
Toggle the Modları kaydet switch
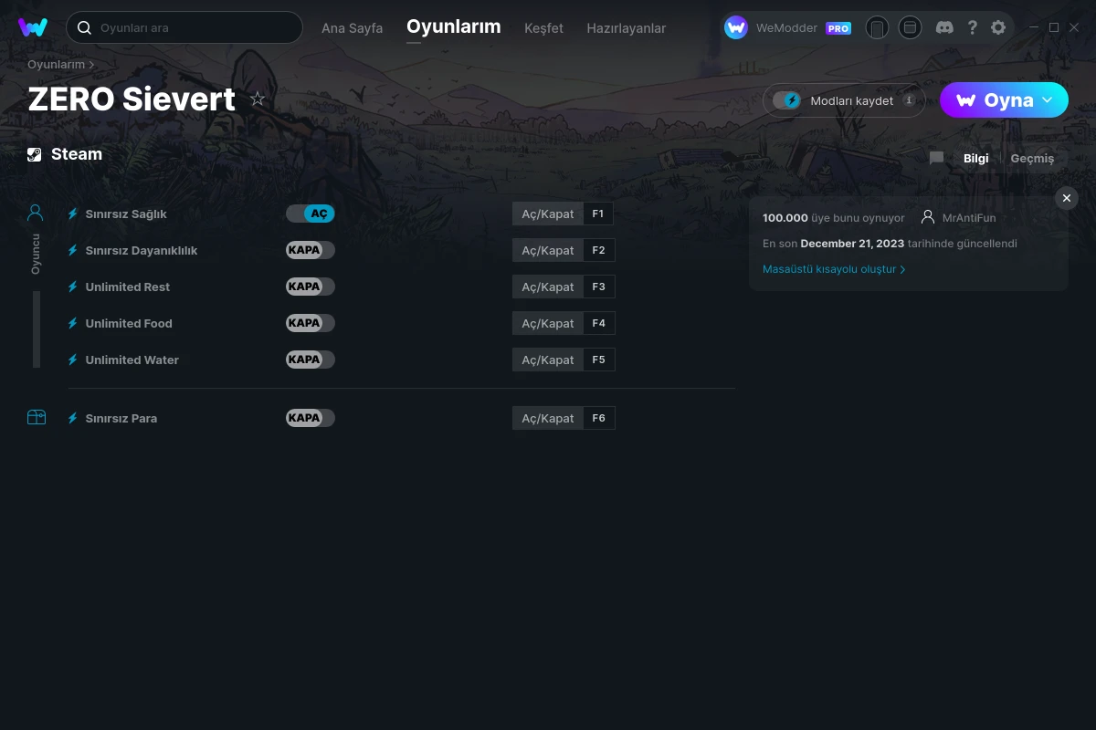(786, 100)
